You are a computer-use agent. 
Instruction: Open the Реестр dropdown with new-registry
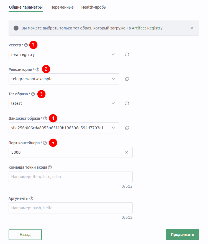click(x=64, y=54)
